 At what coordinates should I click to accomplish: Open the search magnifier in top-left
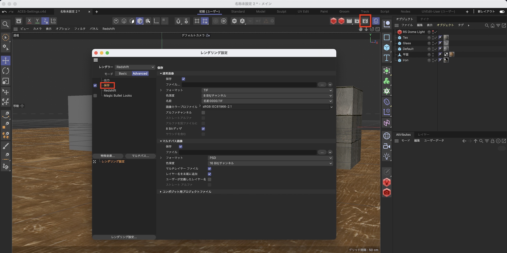tap(6, 24)
